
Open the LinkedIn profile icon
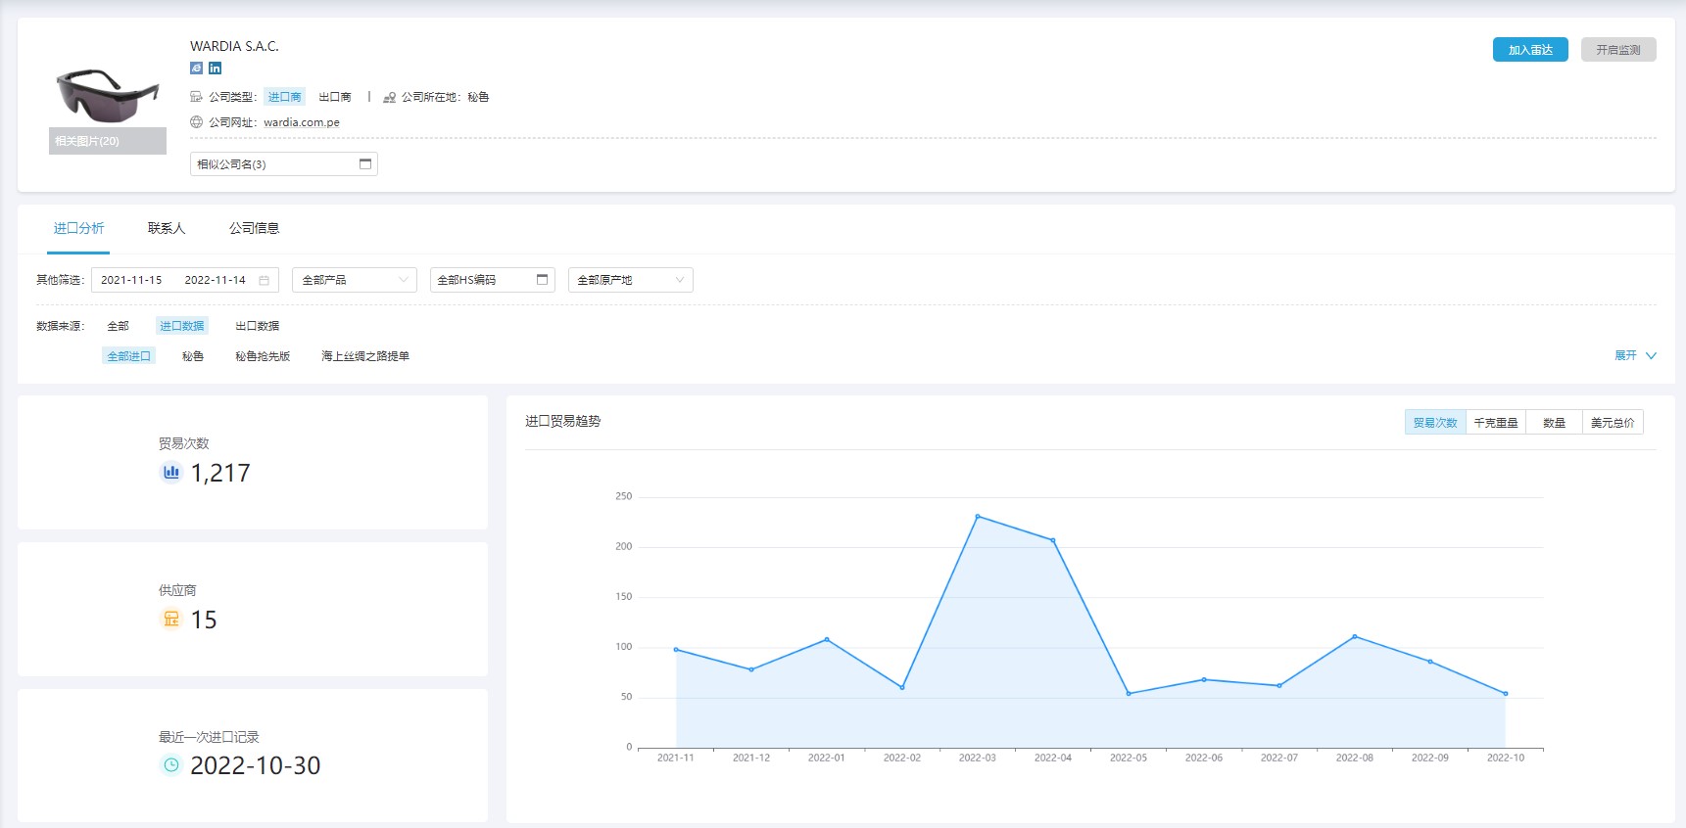click(x=216, y=69)
